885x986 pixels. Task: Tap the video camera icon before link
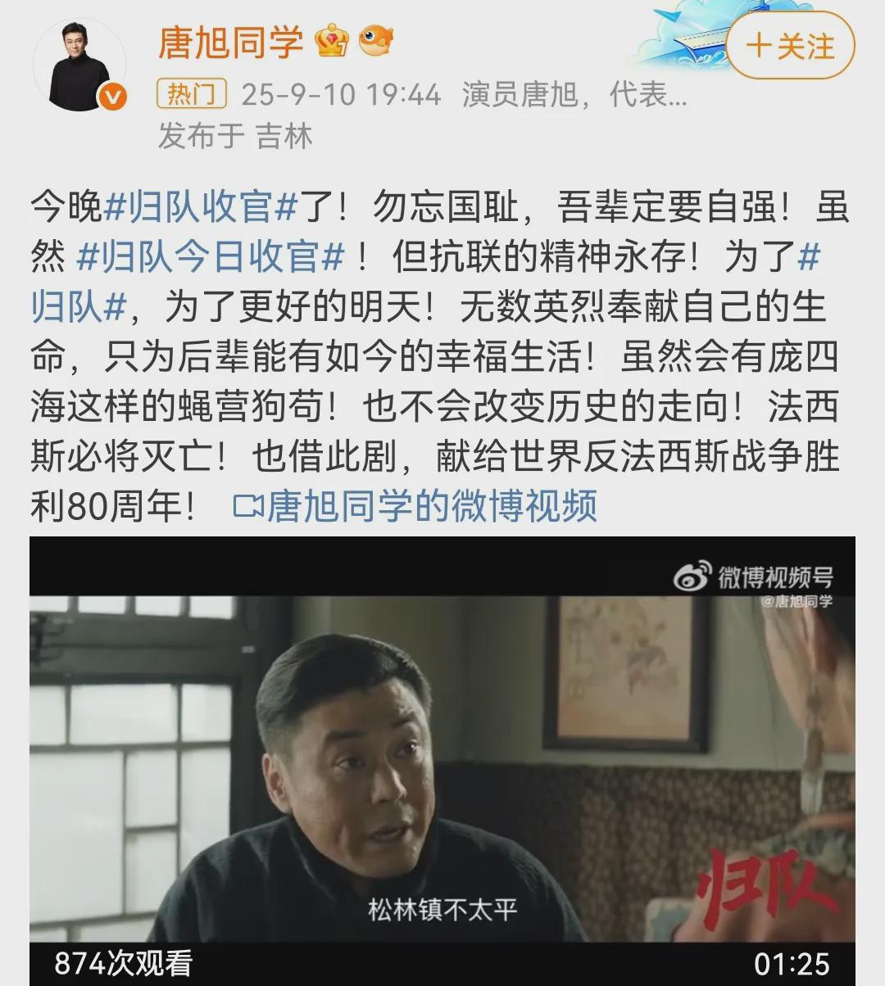pos(248,505)
